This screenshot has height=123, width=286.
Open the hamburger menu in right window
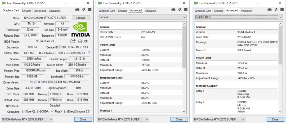(282, 10)
